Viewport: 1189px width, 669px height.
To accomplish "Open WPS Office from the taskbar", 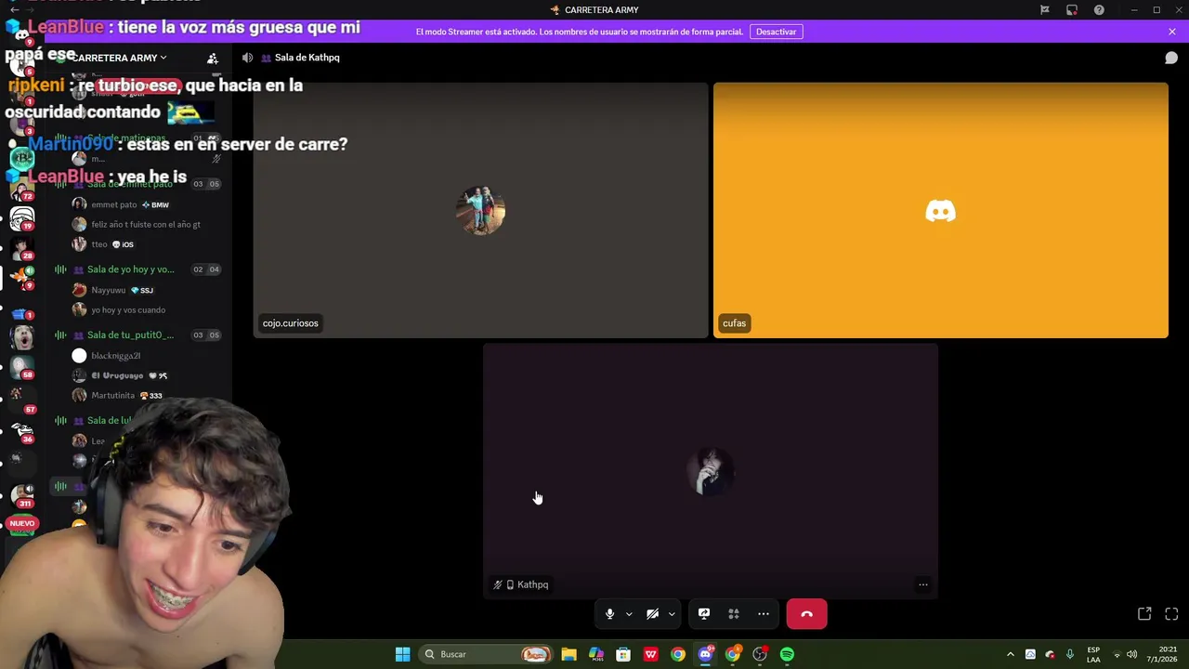I will [x=650, y=654].
